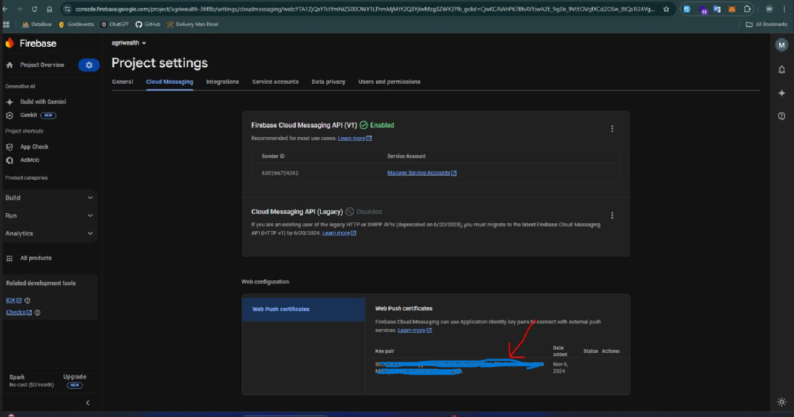Image resolution: width=794 pixels, height=417 pixels.
Task: Open the help question mark on right rail
Action: pos(782,116)
